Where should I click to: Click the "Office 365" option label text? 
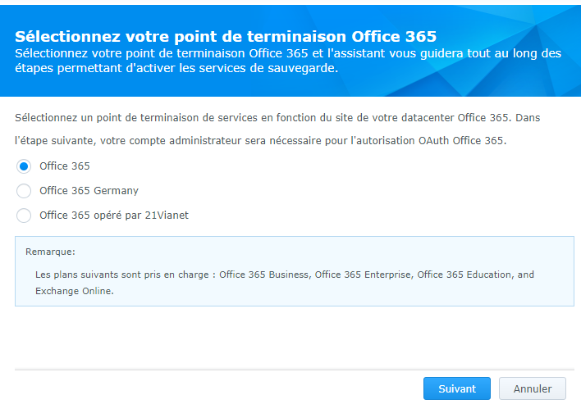tap(65, 166)
